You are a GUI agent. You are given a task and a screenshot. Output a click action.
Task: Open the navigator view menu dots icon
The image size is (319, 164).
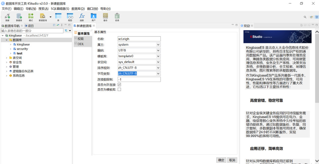[62, 25]
